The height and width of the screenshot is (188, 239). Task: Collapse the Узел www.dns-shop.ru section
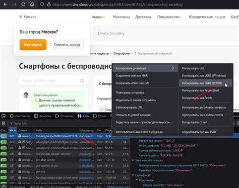133,160
